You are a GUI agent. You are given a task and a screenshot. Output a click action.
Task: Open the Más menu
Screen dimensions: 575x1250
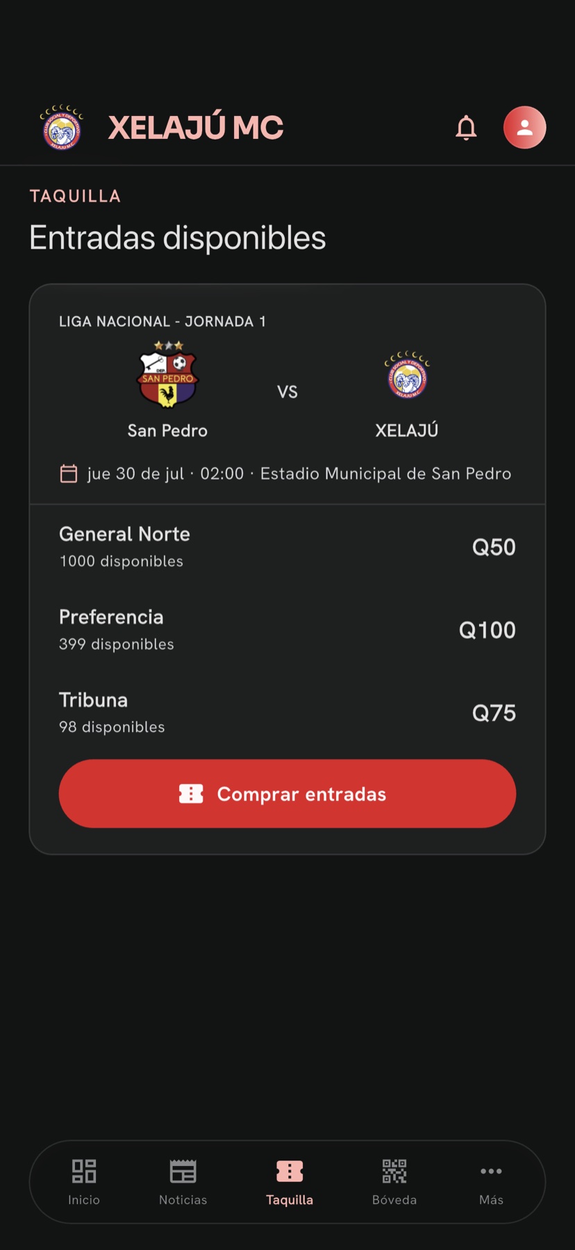[x=491, y=1182]
